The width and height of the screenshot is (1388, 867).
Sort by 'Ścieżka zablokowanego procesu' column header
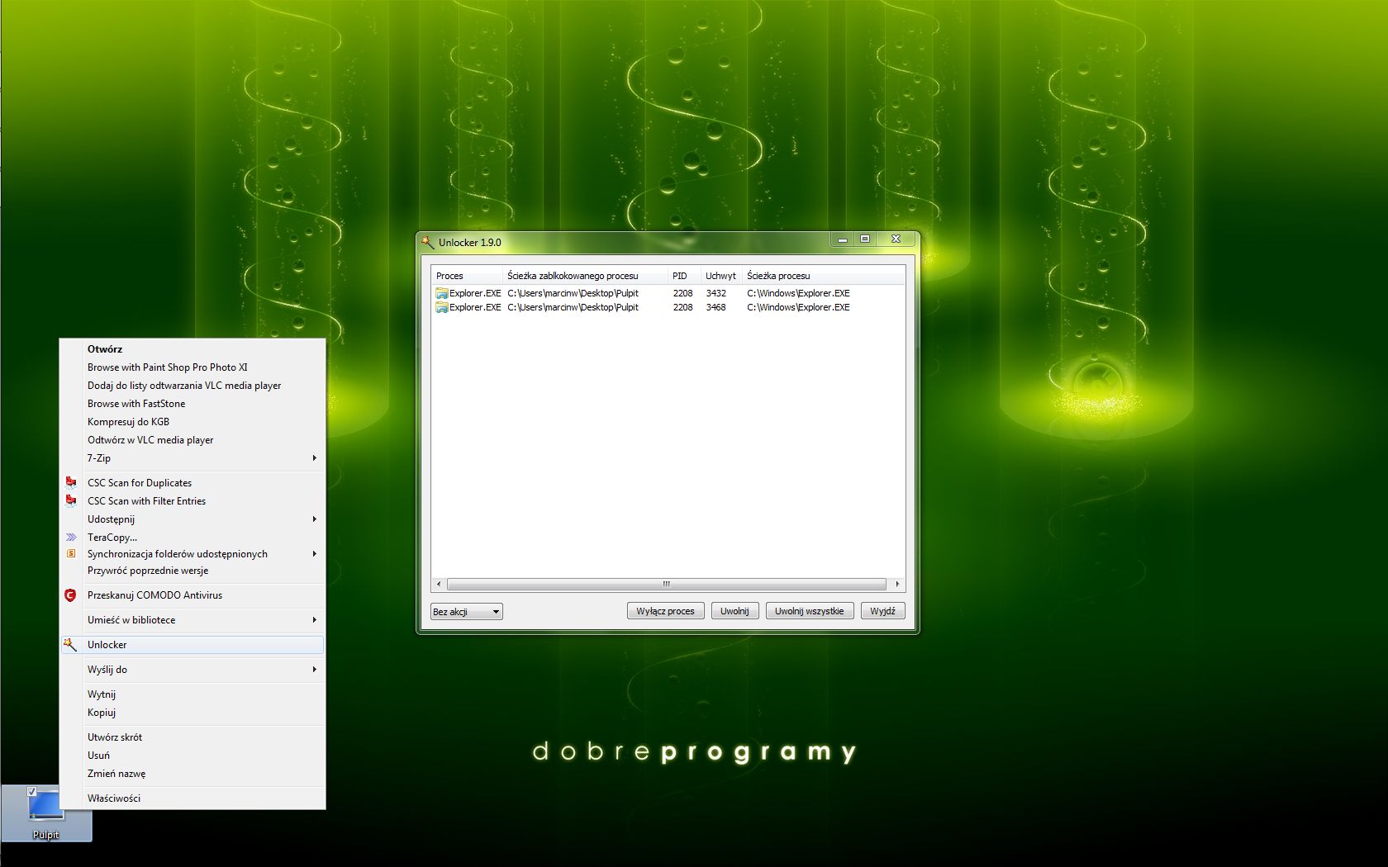click(585, 276)
